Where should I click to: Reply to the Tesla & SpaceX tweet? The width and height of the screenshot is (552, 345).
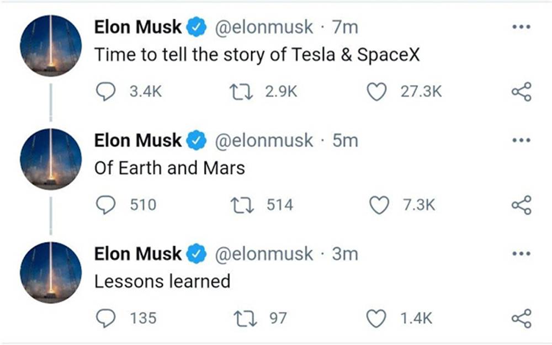[105, 92]
